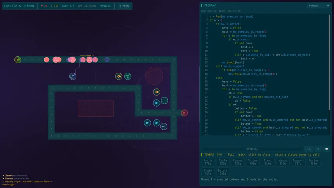Viewport: 334px width, 188px height.
Task: Click the RUNNING status in top bar
Action: coord(105,6)
